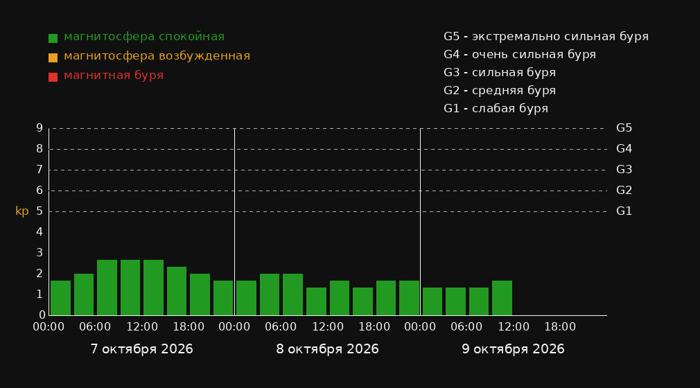Click 'G3 - сильная буря' legend line
700x388 pixels.
point(500,72)
